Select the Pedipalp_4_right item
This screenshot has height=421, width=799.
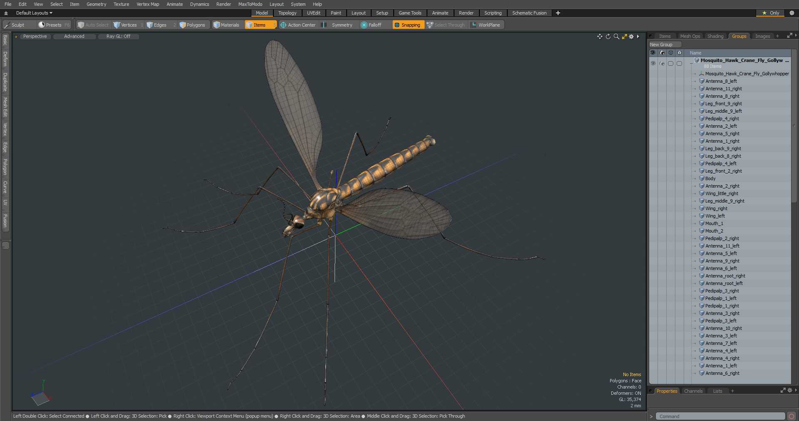(722, 119)
